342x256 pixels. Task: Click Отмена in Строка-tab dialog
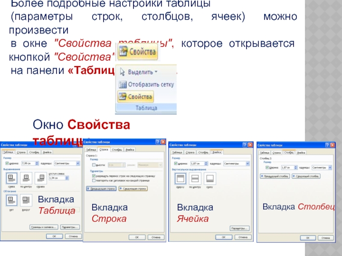click(x=156, y=237)
